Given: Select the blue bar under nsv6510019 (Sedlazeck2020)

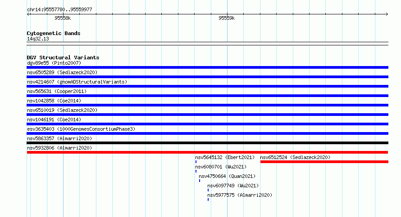Looking at the screenshot, I should pyautogui.click(x=207, y=115).
